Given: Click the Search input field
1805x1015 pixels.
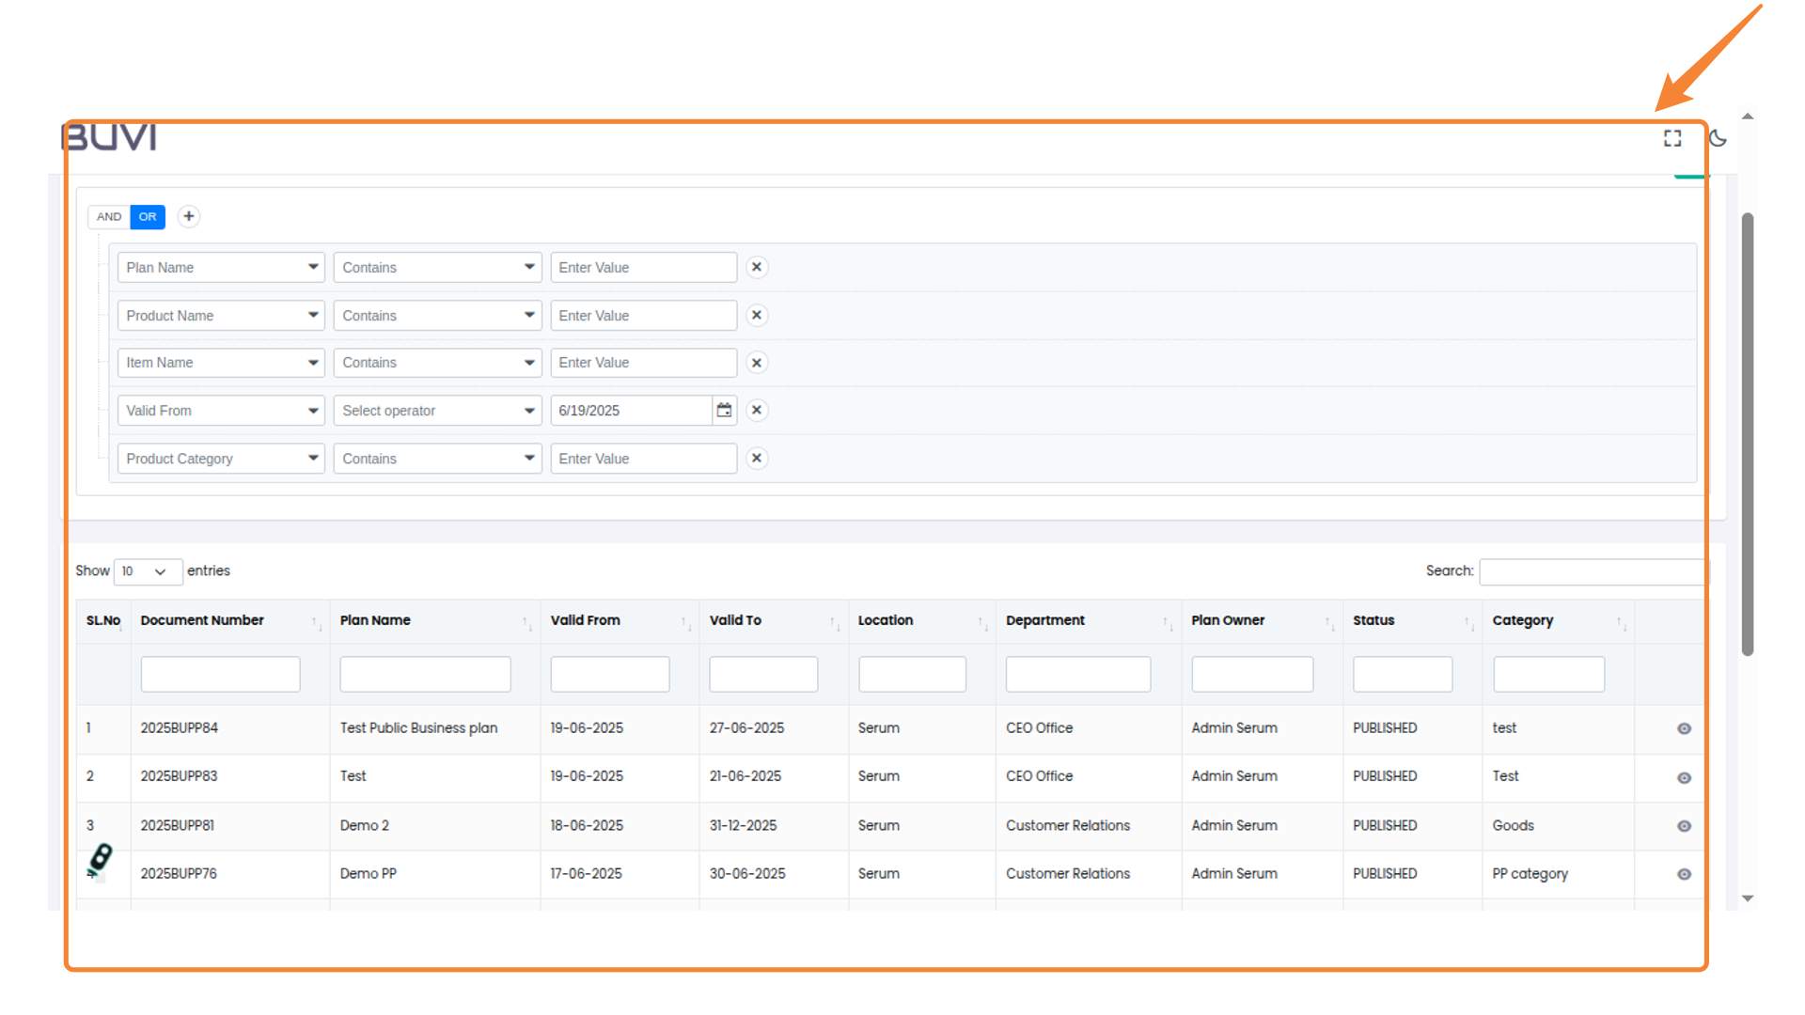Looking at the screenshot, I should [x=1591, y=571].
